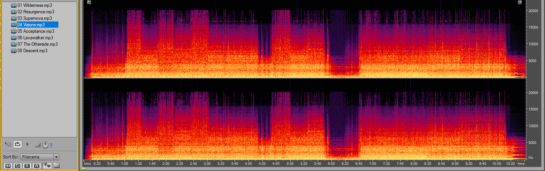This screenshot has width=545, height=171.
Task: Click the waveform icon beside 05 Acceptance.mp3
Action: (14, 31)
